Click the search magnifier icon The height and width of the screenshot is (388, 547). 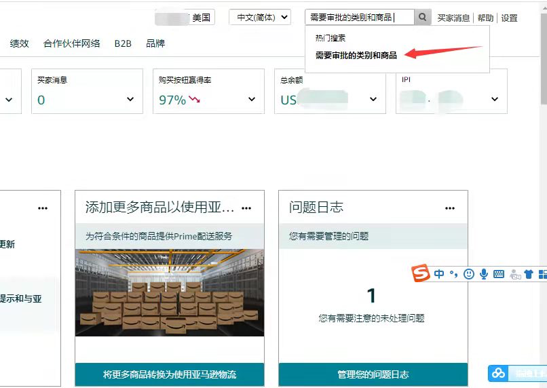422,17
